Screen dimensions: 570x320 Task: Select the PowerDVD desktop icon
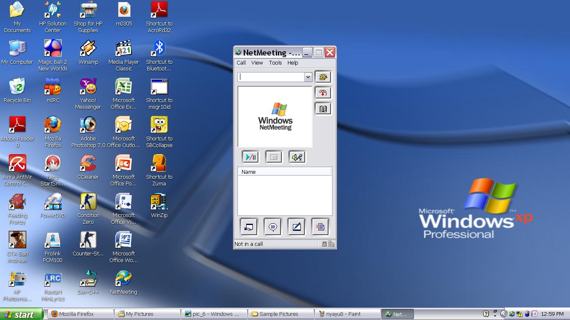pyautogui.click(x=53, y=206)
